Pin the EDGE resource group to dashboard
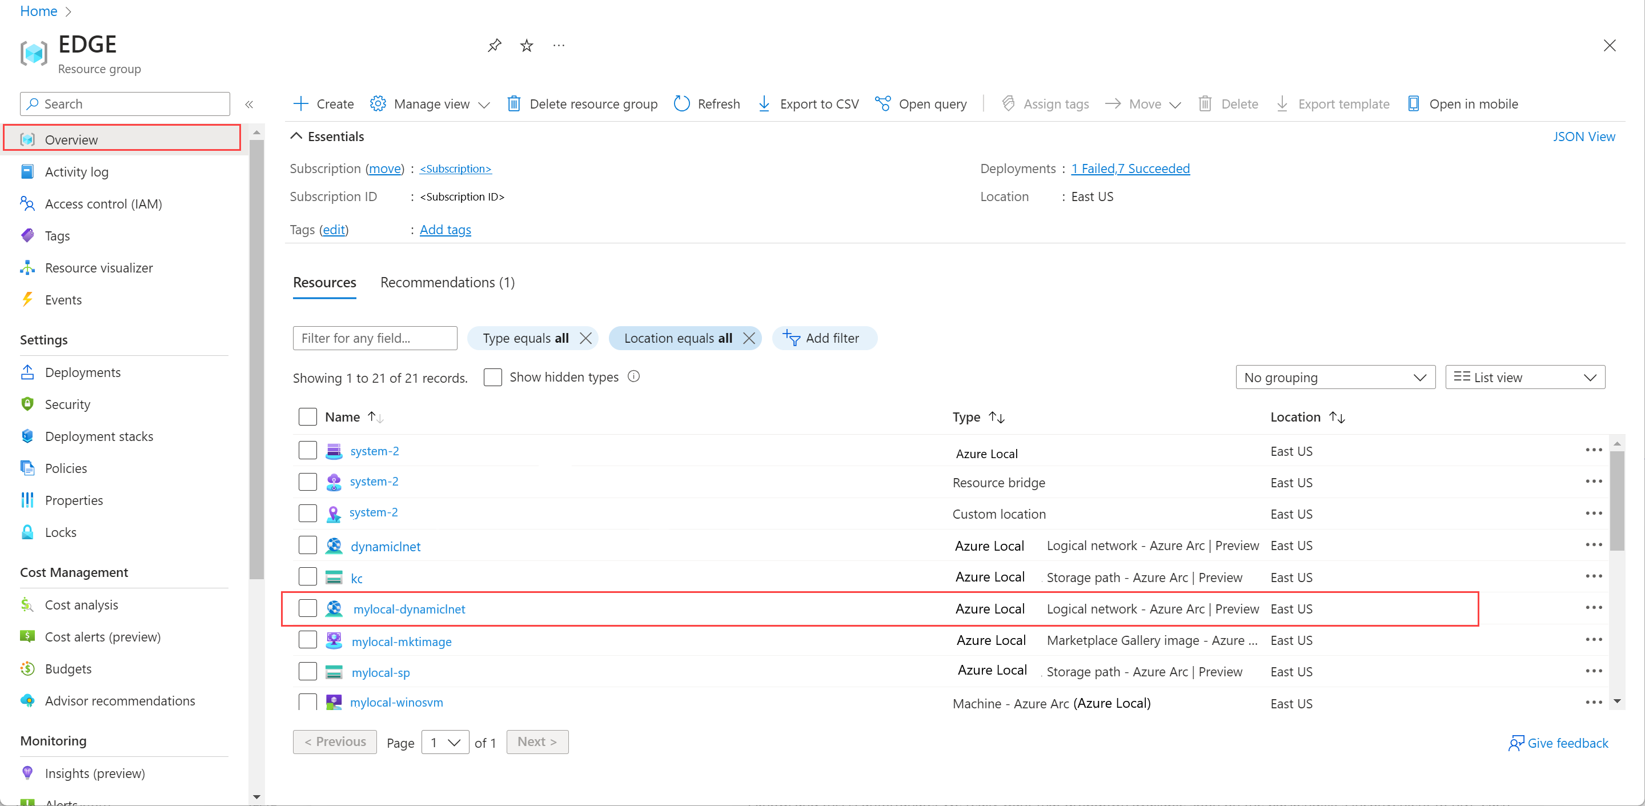This screenshot has width=1645, height=806. [x=494, y=45]
